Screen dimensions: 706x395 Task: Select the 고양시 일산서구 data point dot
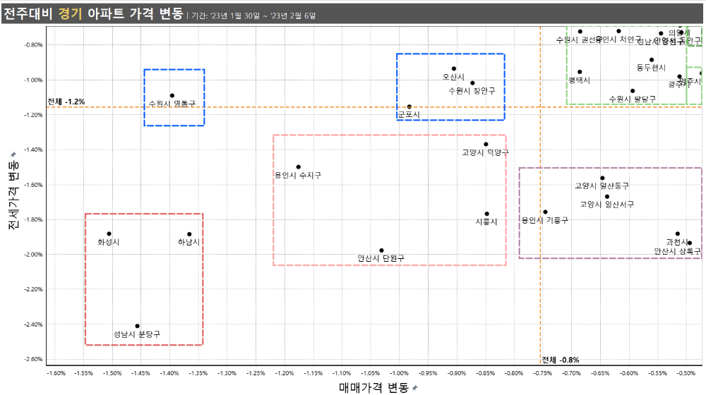tap(607, 197)
